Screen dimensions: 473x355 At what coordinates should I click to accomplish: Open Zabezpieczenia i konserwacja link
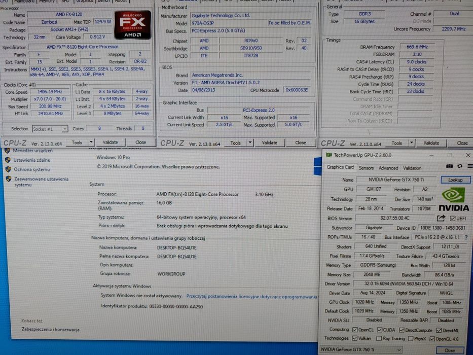click(x=50, y=329)
